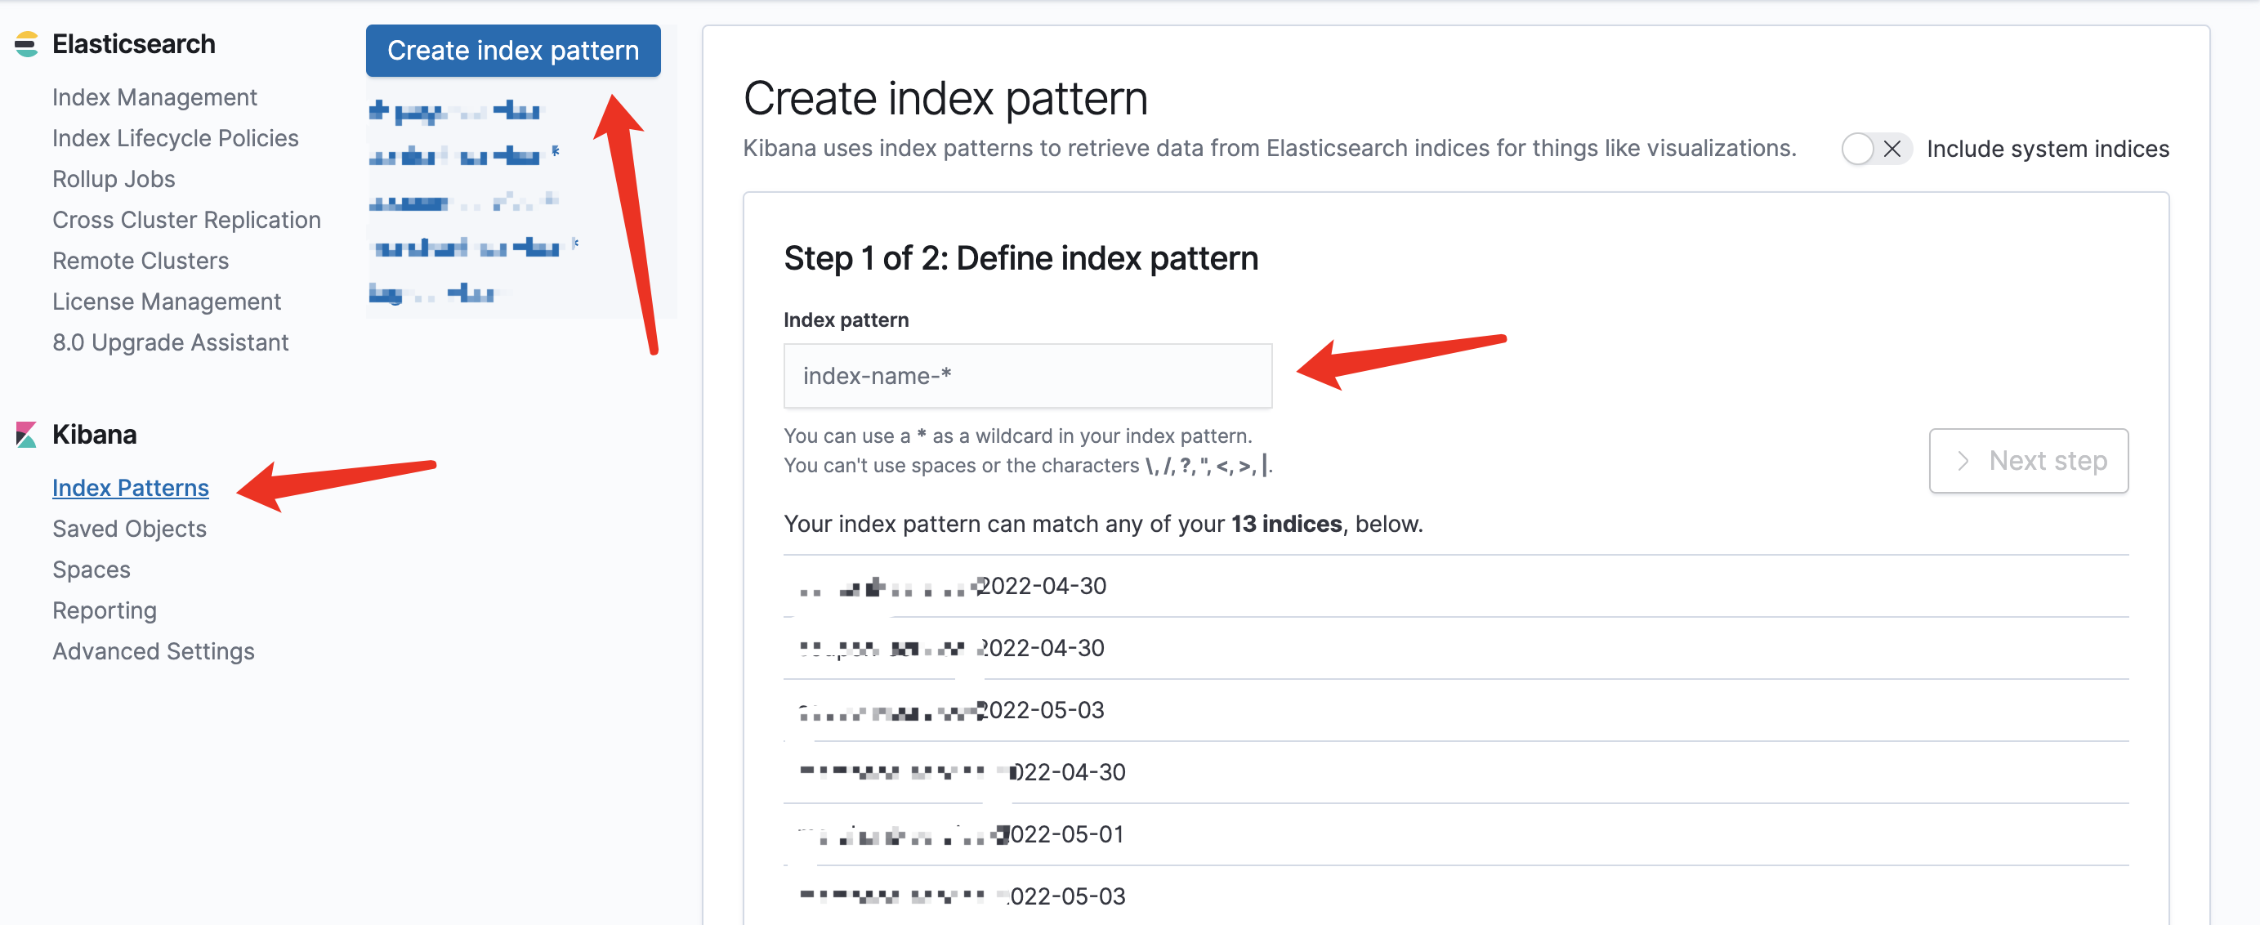Viewport: 2260px width, 925px height.
Task: Click the chevron icon in Next step
Action: pyautogui.click(x=1963, y=461)
